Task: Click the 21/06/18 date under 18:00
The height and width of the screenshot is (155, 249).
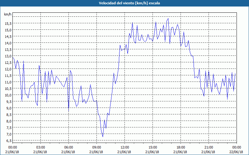Action: (180, 152)
